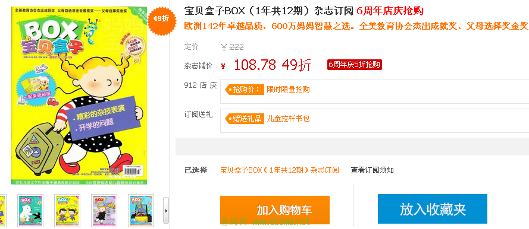Click the 108.78 49折 sale price

(272, 65)
